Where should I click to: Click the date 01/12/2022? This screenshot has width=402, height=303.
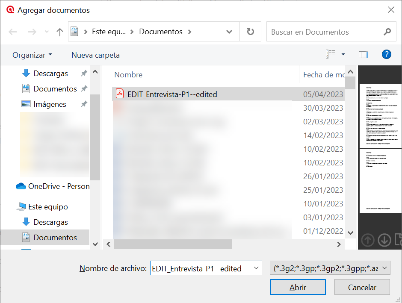[323, 231]
